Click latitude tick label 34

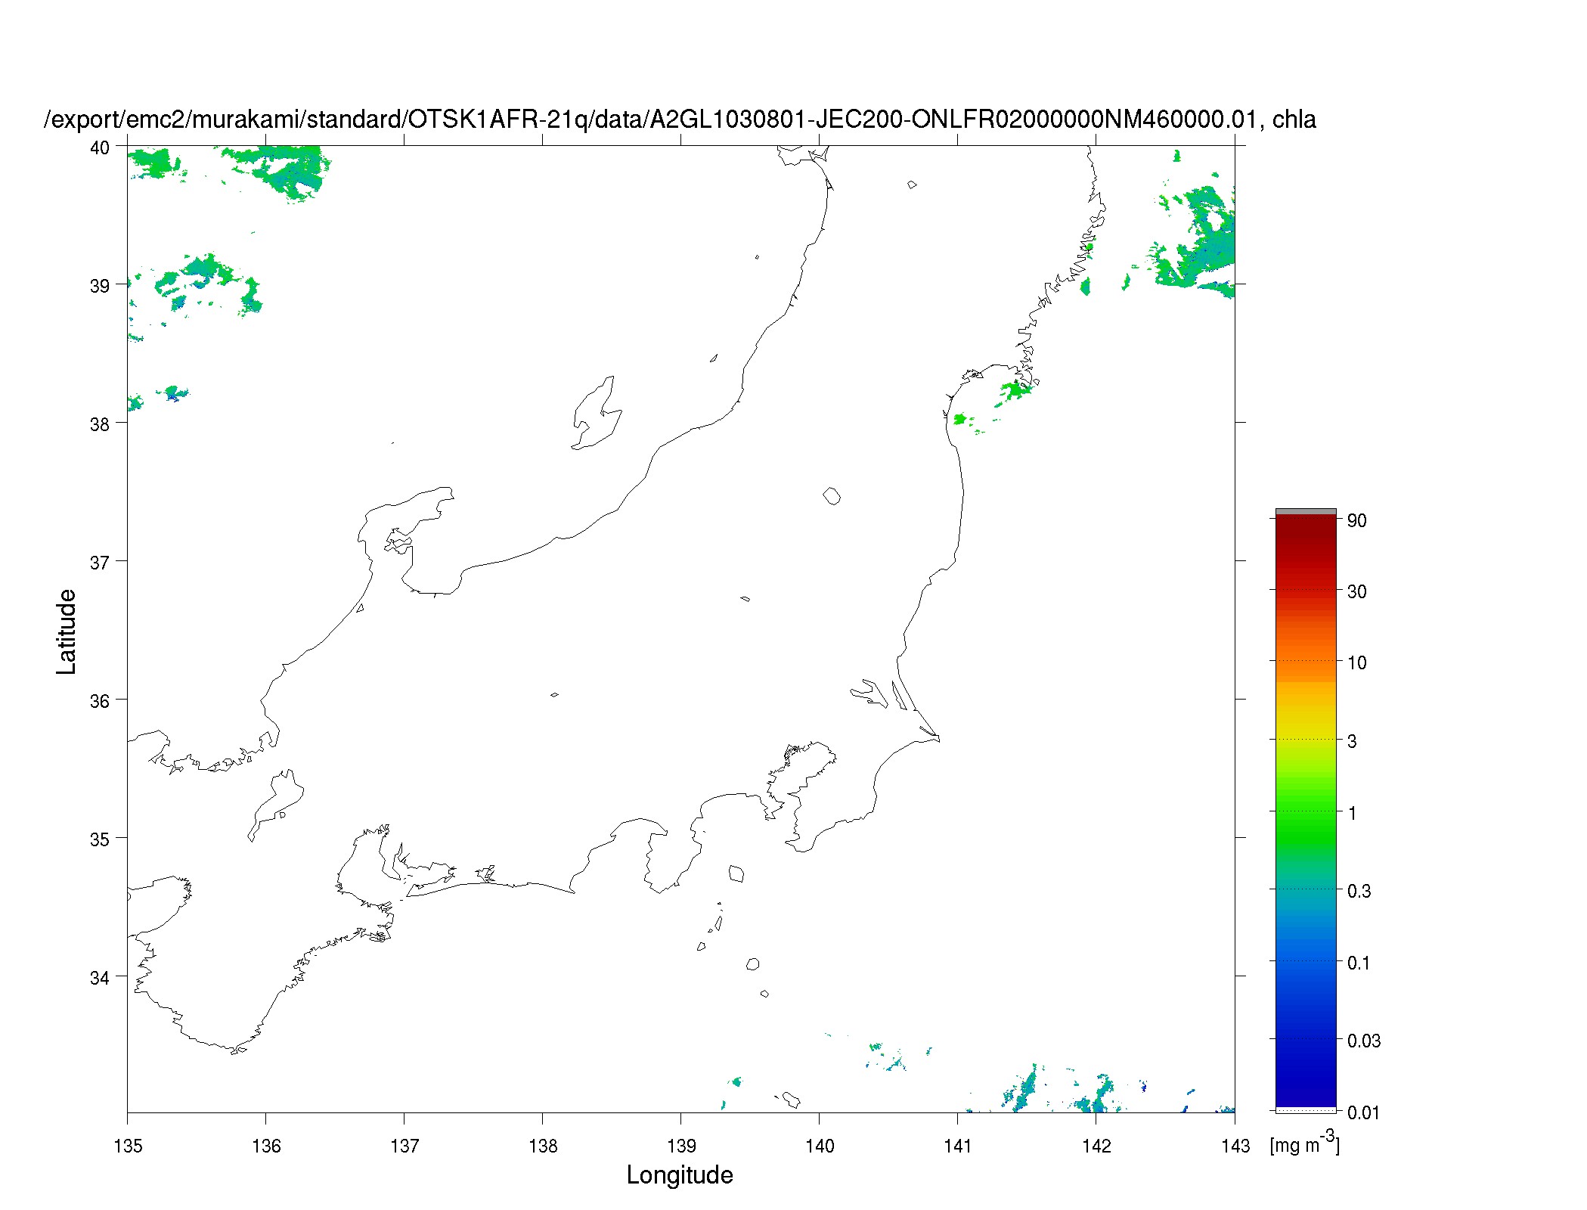100,978
